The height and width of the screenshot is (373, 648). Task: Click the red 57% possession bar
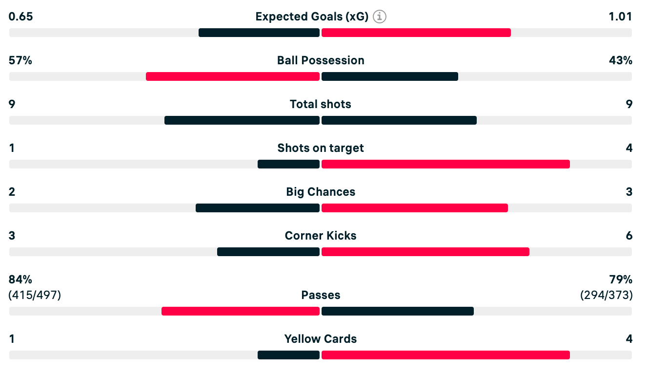click(233, 76)
